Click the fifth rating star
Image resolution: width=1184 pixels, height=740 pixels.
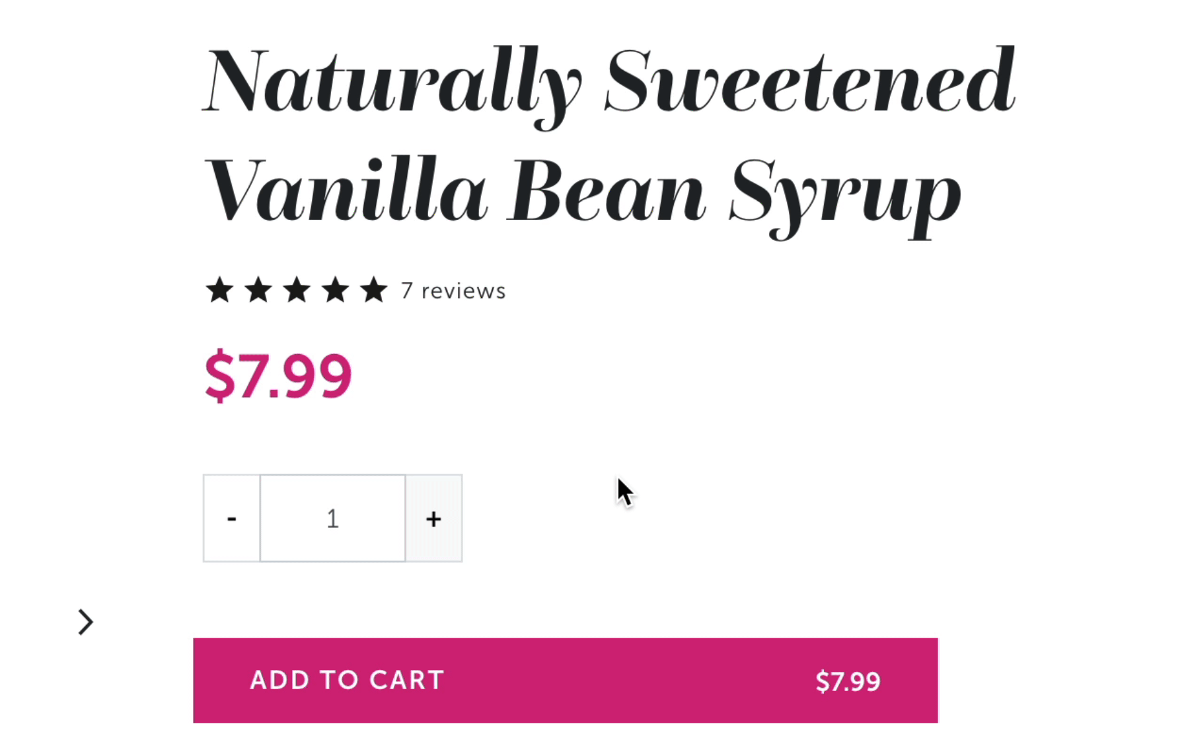[374, 291]
